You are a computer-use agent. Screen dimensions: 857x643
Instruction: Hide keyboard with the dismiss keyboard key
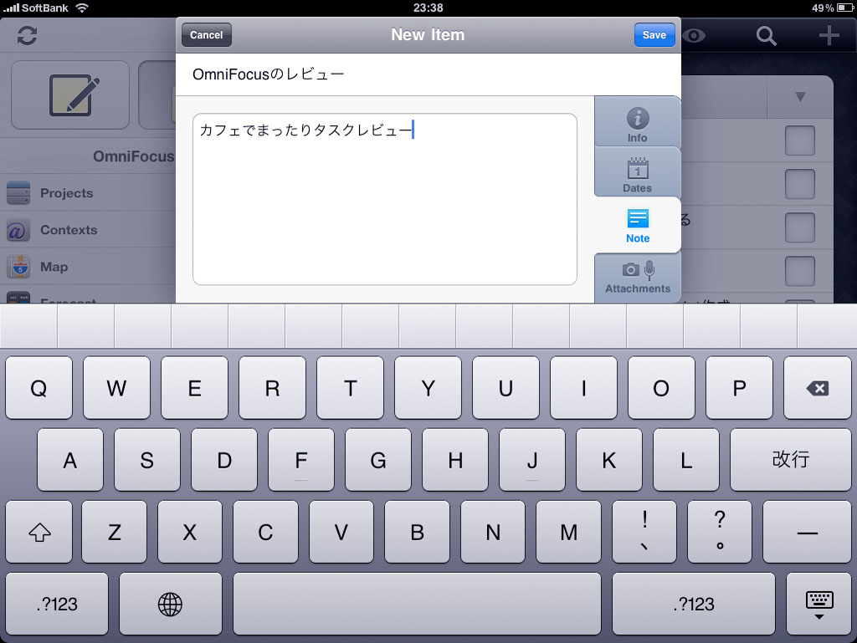pyautogui.click(x=819, y=604)
